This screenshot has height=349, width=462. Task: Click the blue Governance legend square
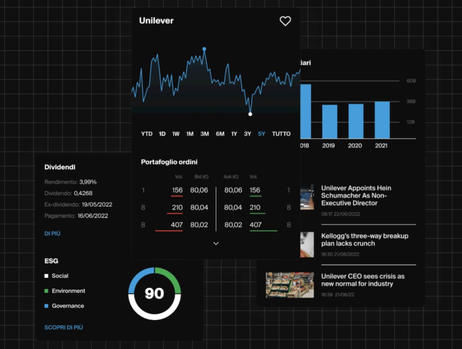pyautogui.click(x=46, y=306)
